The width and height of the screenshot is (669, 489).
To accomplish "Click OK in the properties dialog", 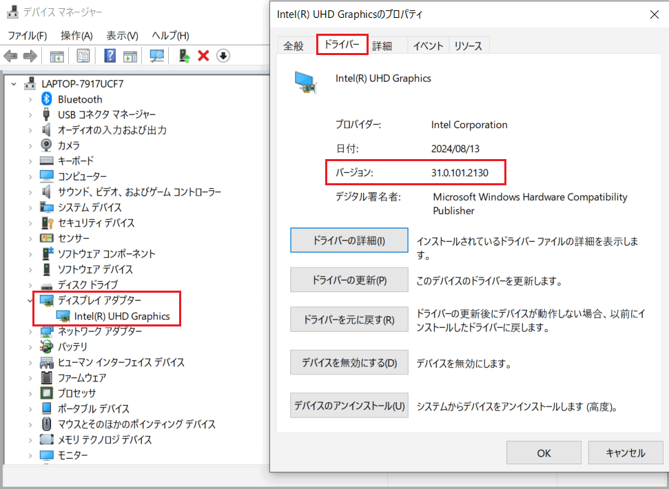I will pyautogui.click(x=544, y=452).
